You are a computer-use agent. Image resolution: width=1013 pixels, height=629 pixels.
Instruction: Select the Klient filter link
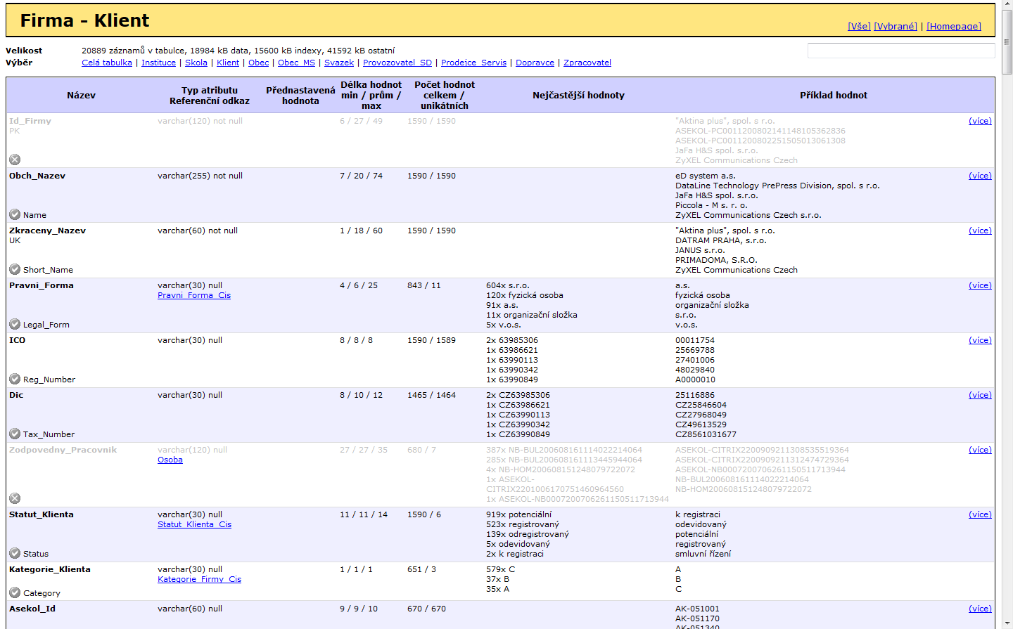click(x=228, y=63)
